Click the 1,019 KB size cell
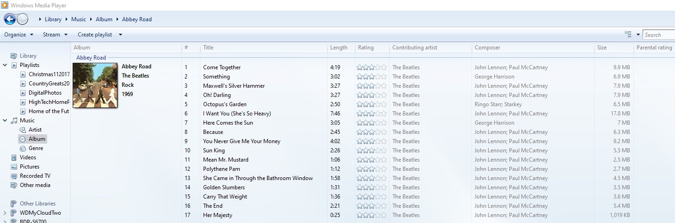Image resolution: width=675 pixels, height=223 pixels. click(x=619, y=215)
